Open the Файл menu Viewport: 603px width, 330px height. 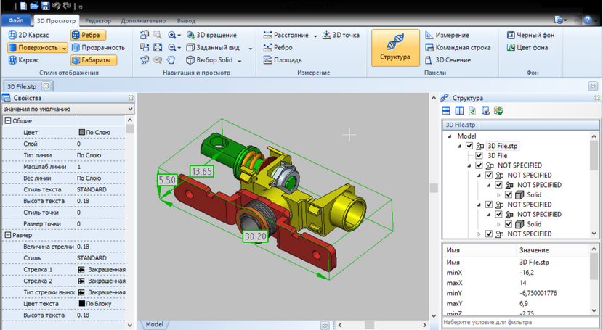pos(15,21)
